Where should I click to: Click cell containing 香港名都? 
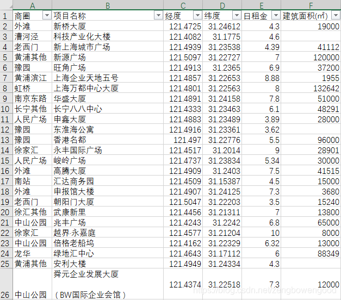point(108,140)
